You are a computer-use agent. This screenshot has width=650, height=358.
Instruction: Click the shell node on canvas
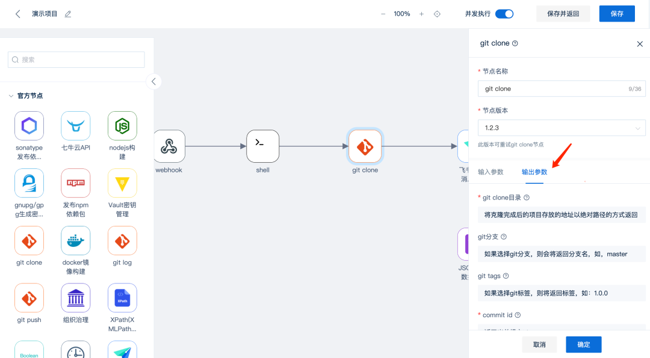point(263,146)
